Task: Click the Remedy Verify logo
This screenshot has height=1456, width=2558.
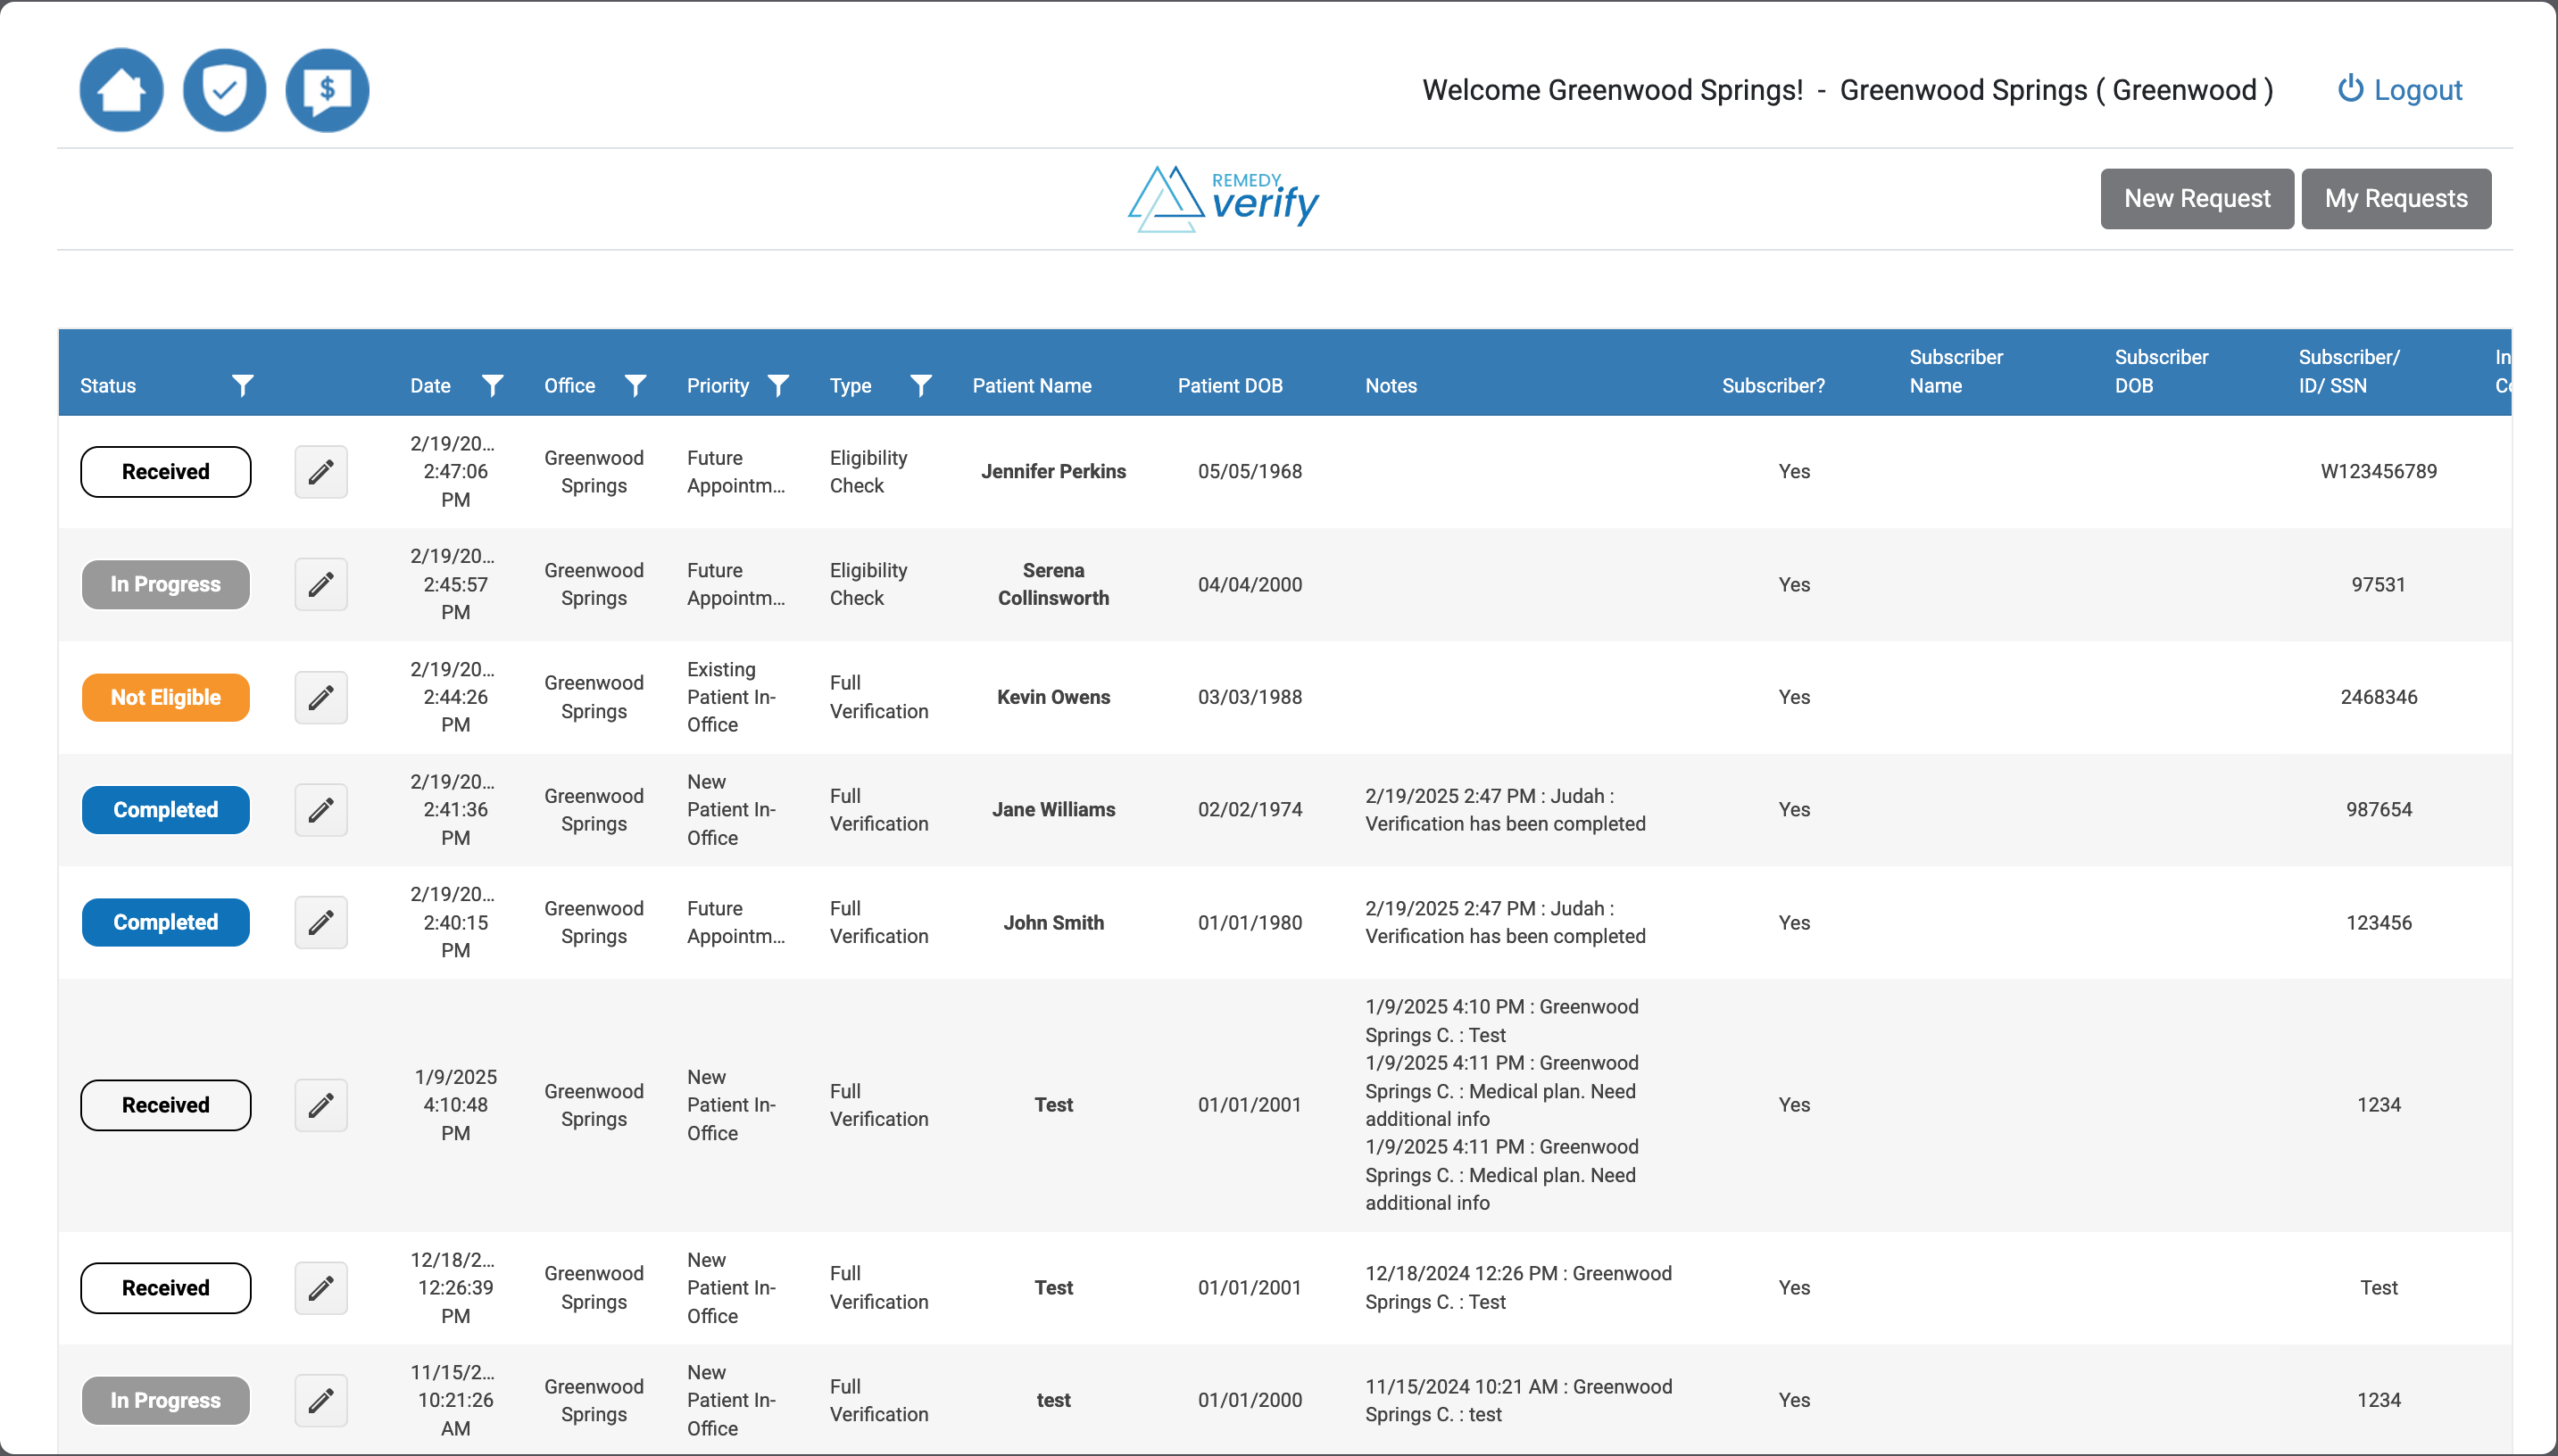Action: tap(1224, 199)
